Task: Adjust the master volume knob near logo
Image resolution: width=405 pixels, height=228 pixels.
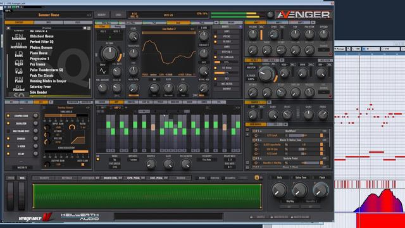Action: point(270,15)
